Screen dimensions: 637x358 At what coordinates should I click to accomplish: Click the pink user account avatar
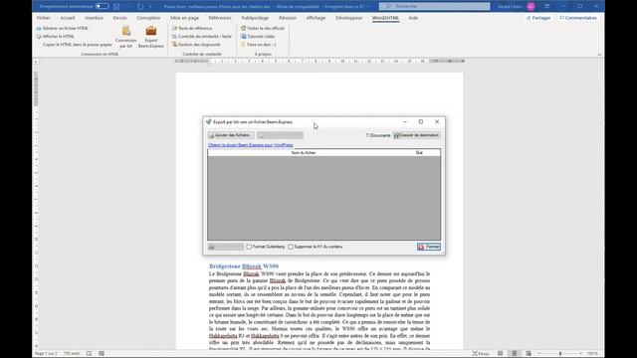(x=531, y=6)
